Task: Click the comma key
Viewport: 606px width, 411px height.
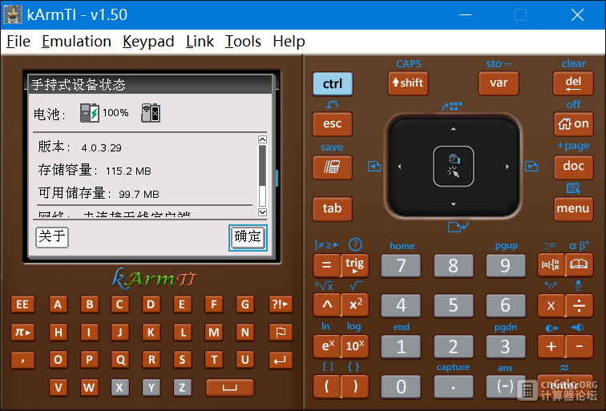Action: point(22,360)
